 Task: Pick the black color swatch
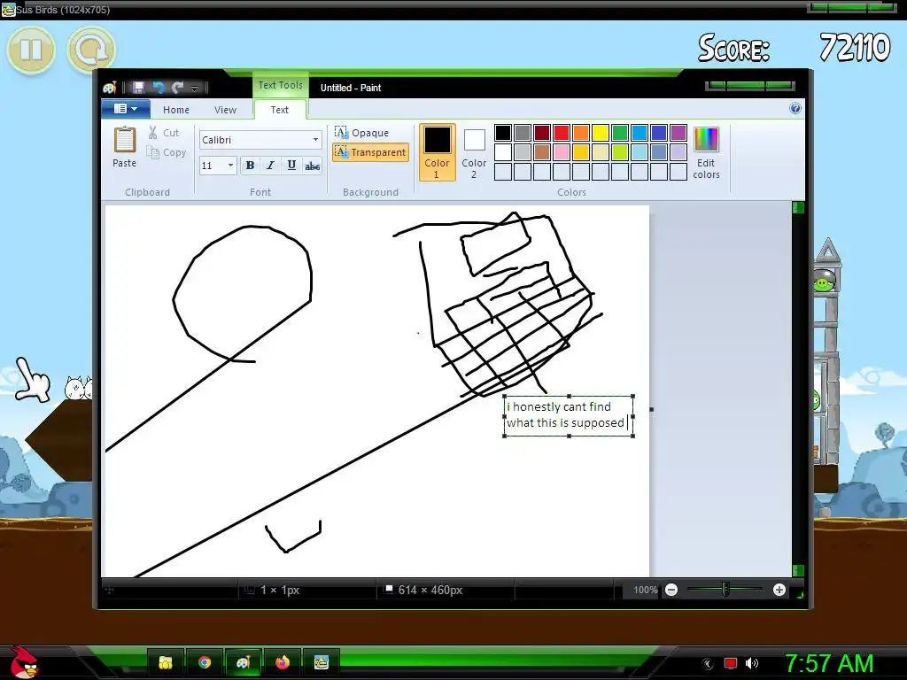click(x=503, y=133)
